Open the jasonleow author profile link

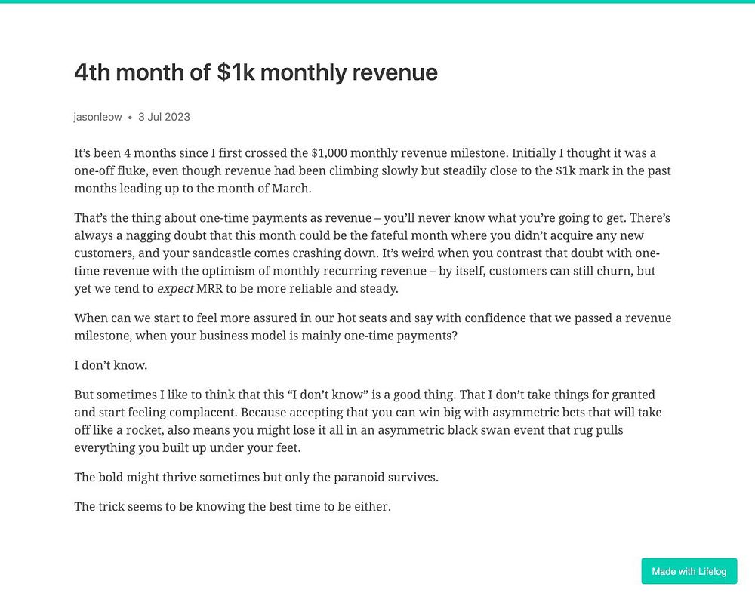(x=97, y=117)
